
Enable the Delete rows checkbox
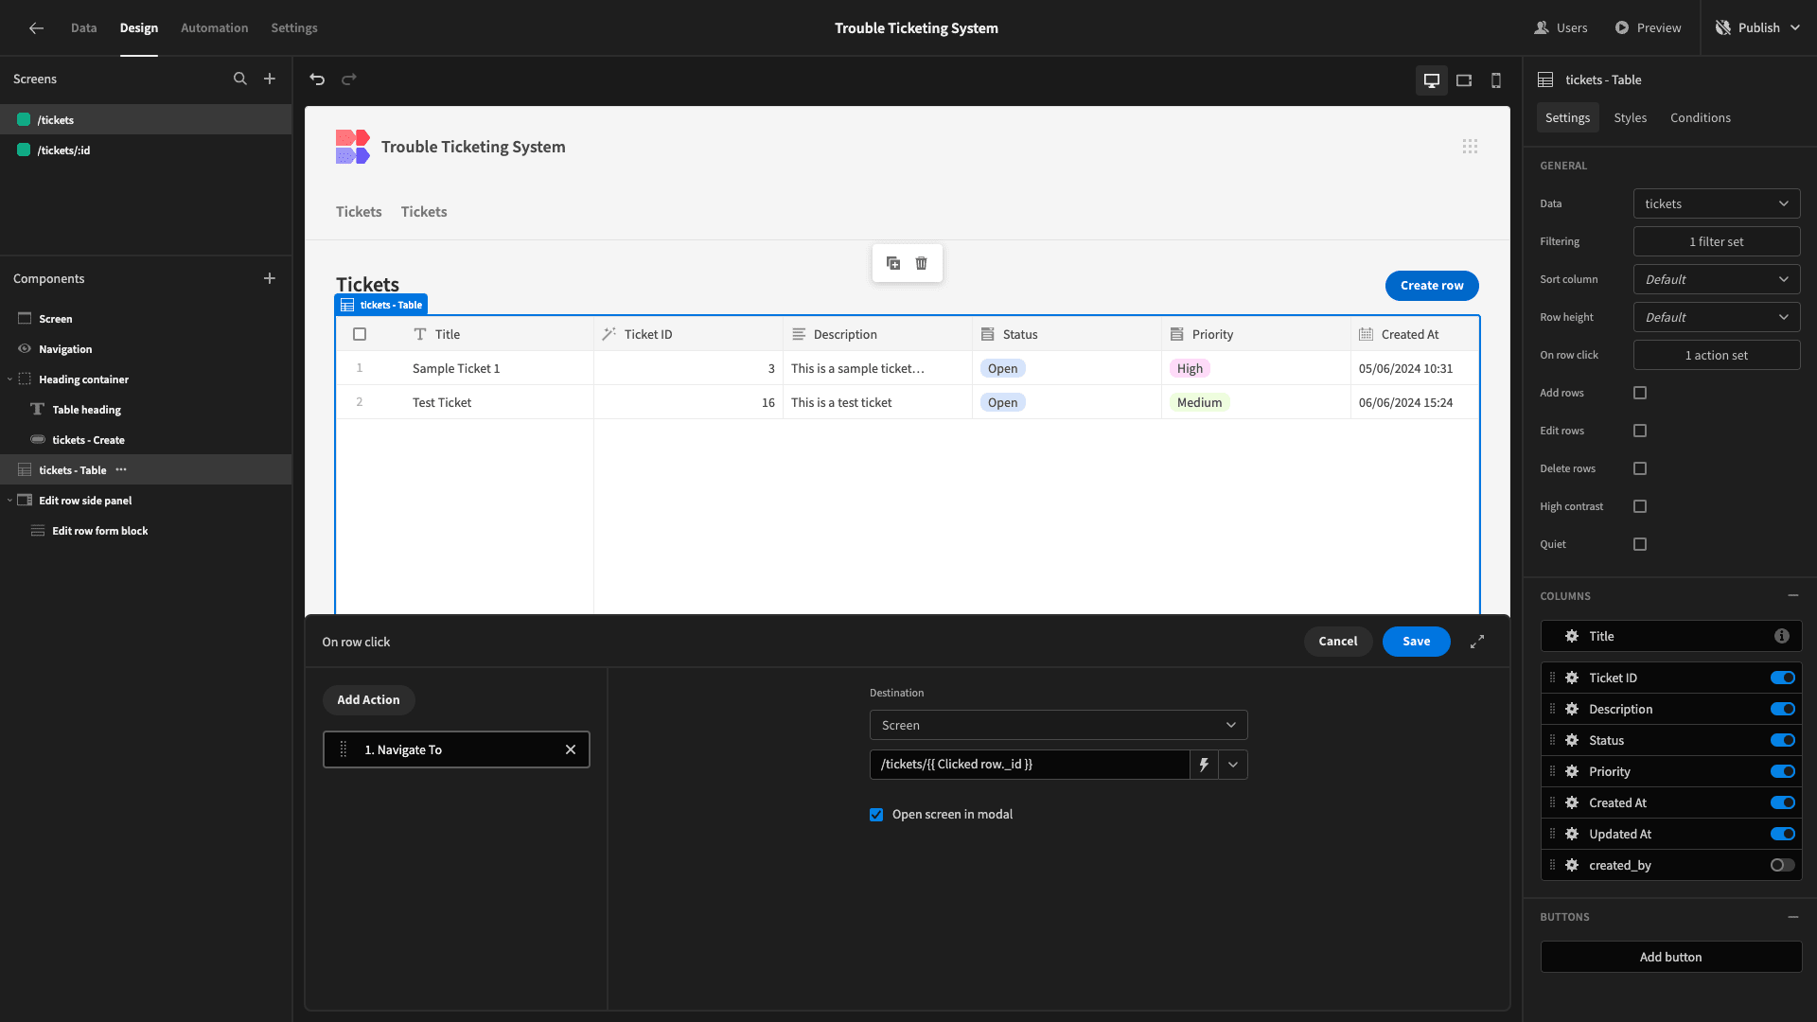(x=1640, y=468)
